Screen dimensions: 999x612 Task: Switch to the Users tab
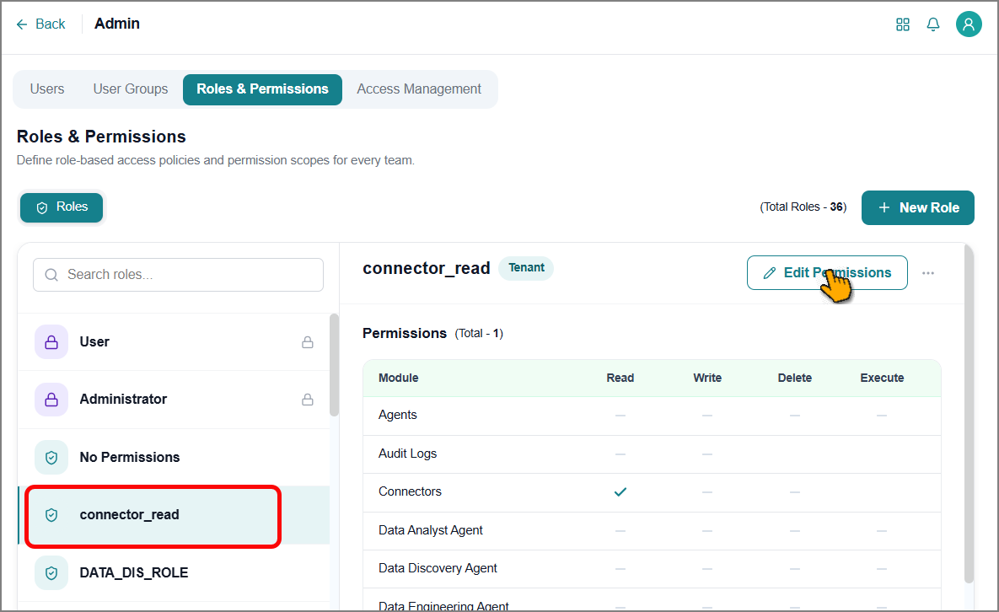click(x=47, y=89)
